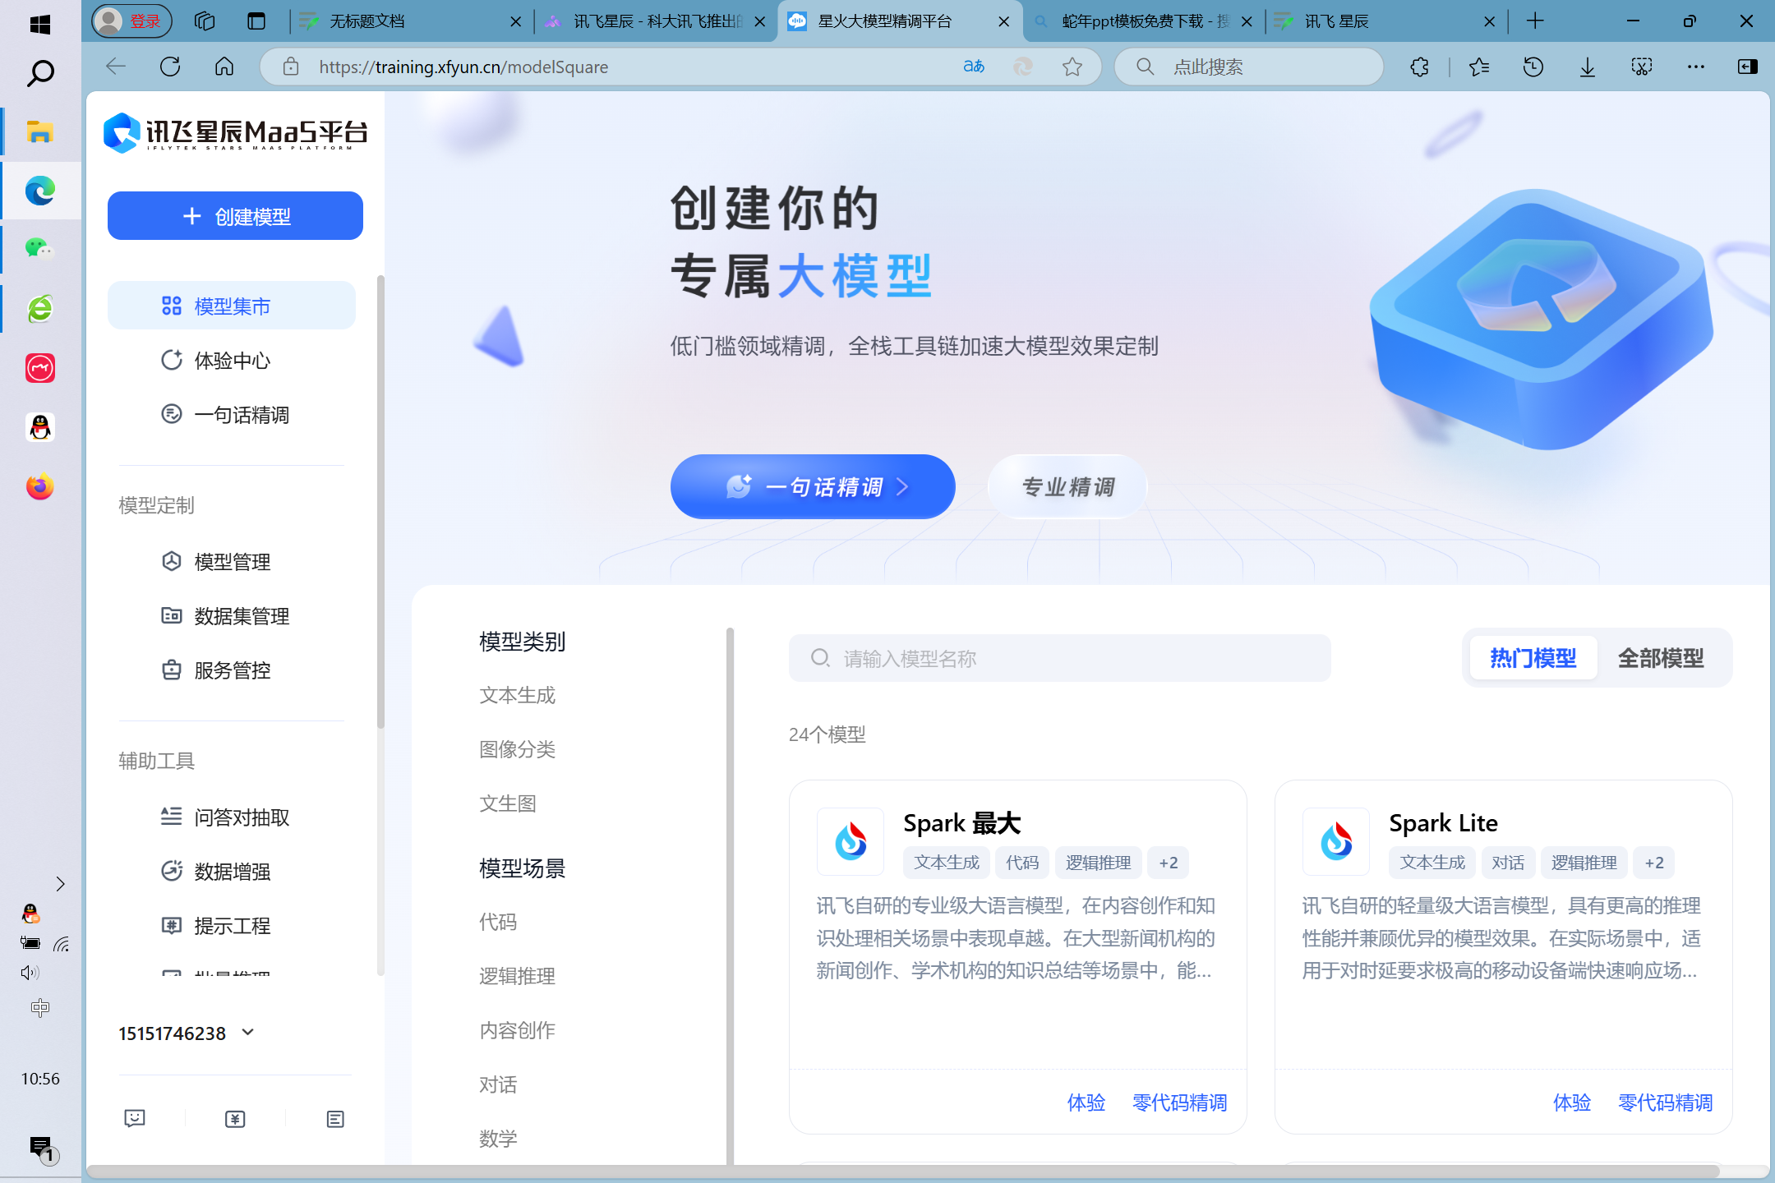Filter by 逻辑推理 scene
This screenshot has height=1183, width=1775.
pyautogui.click(x=518, y=976)
